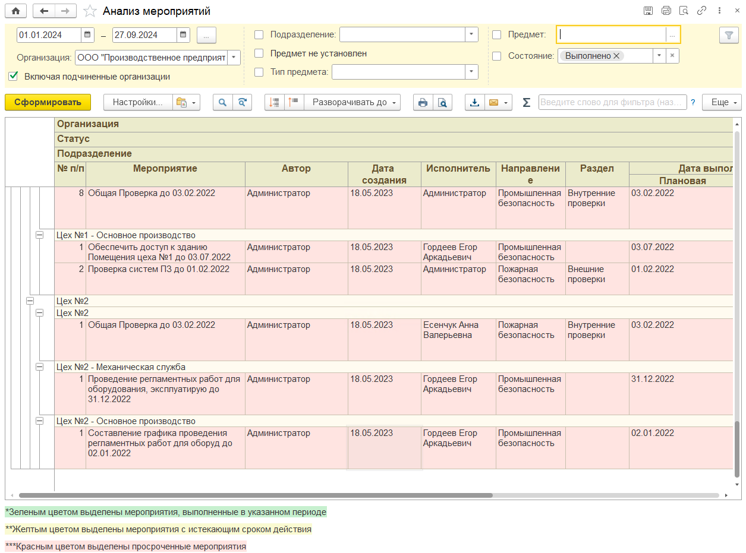The width and height of the screenshot is (746, 553).
Task: Expand the Тип предмета dropdown
Action: click(471, 72)
